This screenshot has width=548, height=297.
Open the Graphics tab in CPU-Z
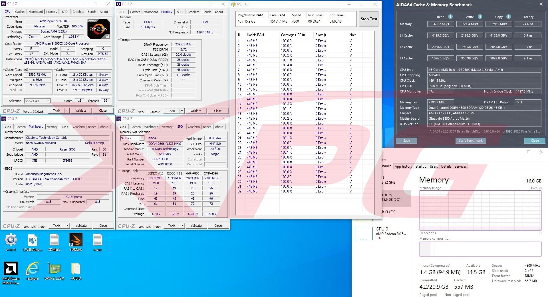[78, 12]
